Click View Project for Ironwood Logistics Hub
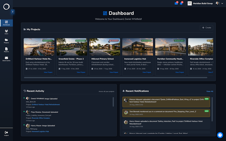This screenshot has width=226, height=141. [x=147, y=72]
